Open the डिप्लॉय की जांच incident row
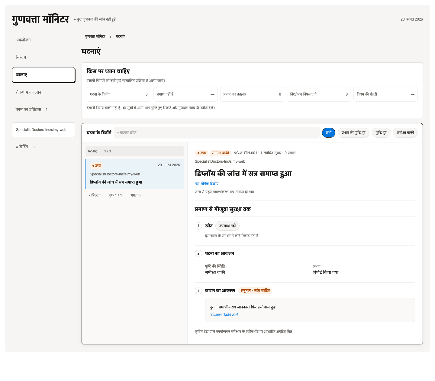Image resolution: width=435 pixels, height=381 pixels. tap(135, 174)
